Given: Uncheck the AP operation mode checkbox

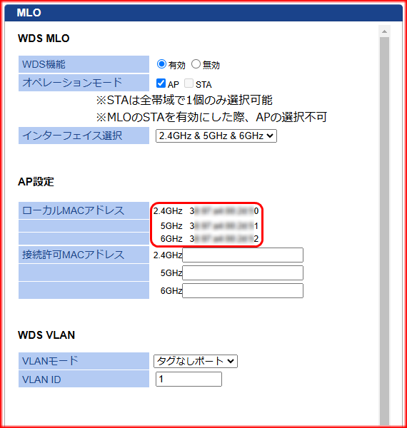Looking at the screenshot, I should (x=161, y=83).
